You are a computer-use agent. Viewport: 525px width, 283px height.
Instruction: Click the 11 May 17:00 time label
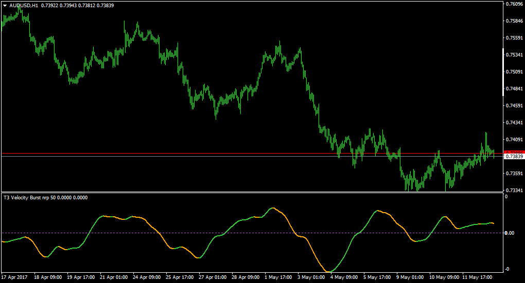(x=477, y=277)
